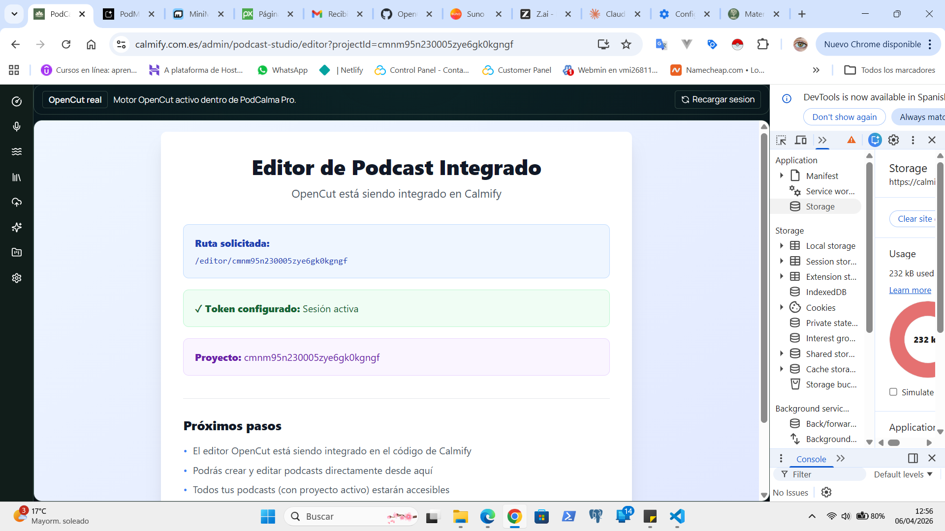Click the OpenCut real badge button
Image resolution: width=945 pixels, height=531 pixels.
click(x=75, y=100)
